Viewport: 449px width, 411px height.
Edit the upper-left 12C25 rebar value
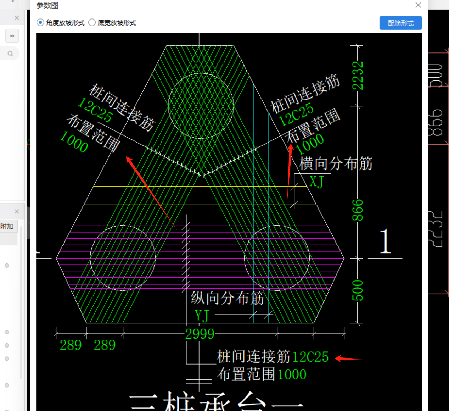95,110
